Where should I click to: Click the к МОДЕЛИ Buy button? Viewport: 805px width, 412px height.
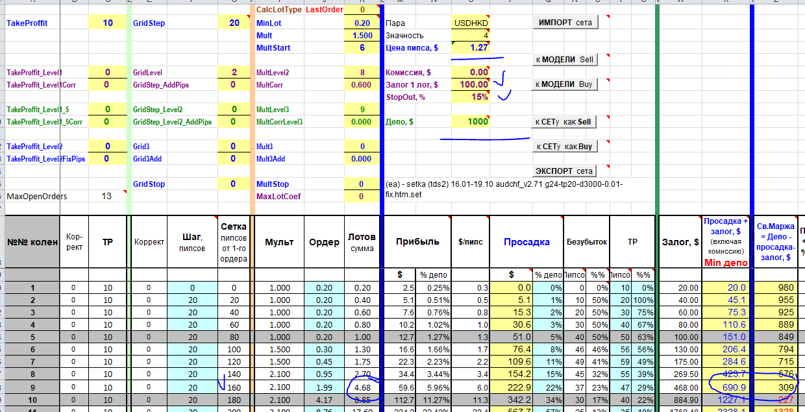click(565, 84)
